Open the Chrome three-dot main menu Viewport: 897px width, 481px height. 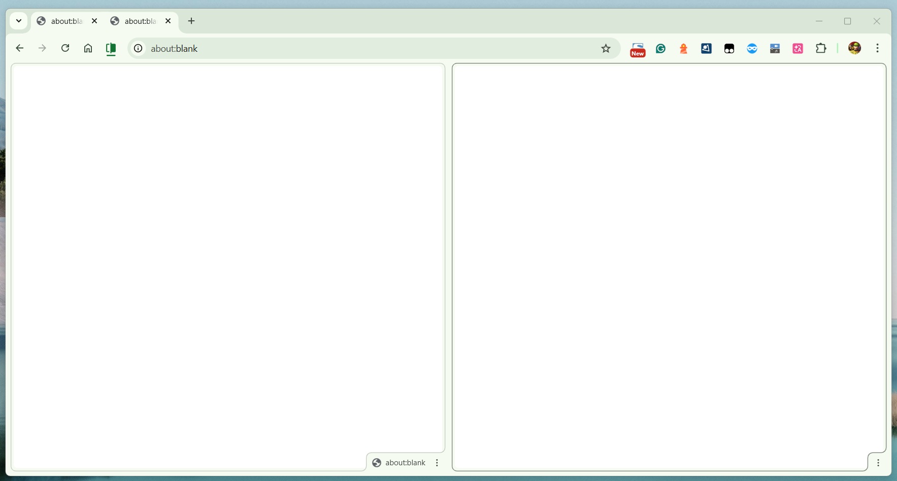[x=877, y=48]
